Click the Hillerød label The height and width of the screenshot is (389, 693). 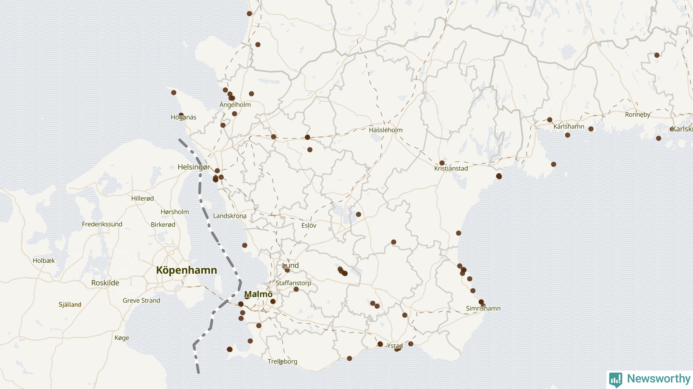(142, 199)
